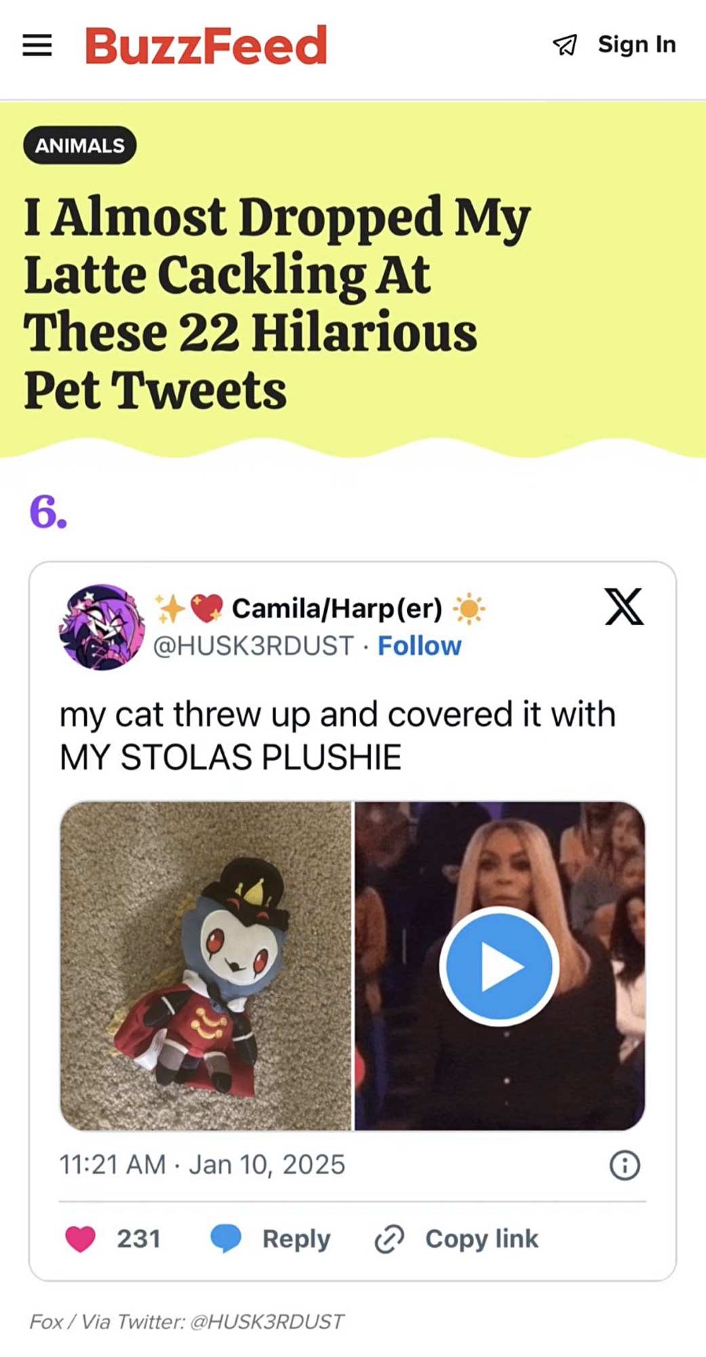Open the @HUSK3RDUST handle
Image resolution: width=706 pixels, height=1357 pixels.
[x=254, y=646]
